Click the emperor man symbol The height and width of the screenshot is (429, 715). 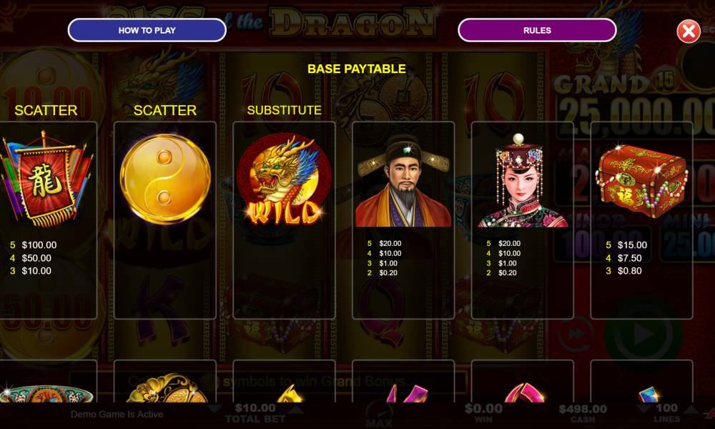[403, 182]
